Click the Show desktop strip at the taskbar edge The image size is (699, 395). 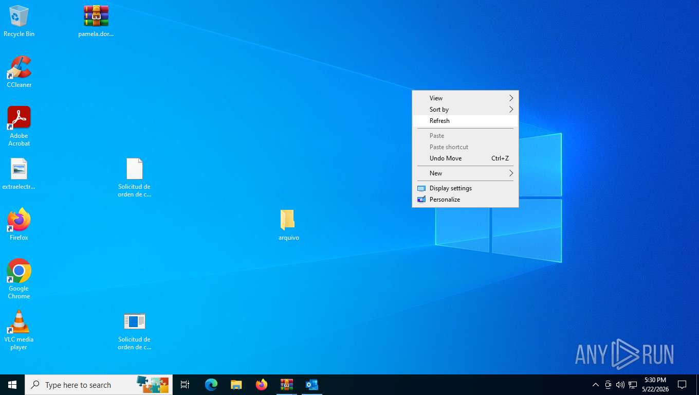point(697,385)
